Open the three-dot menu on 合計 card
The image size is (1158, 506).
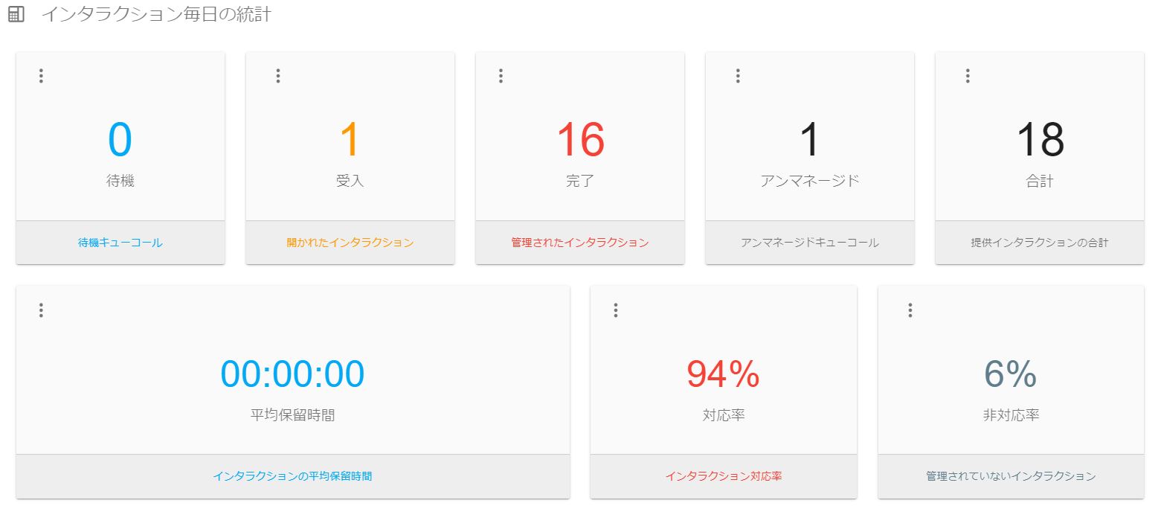click(968, 76)
